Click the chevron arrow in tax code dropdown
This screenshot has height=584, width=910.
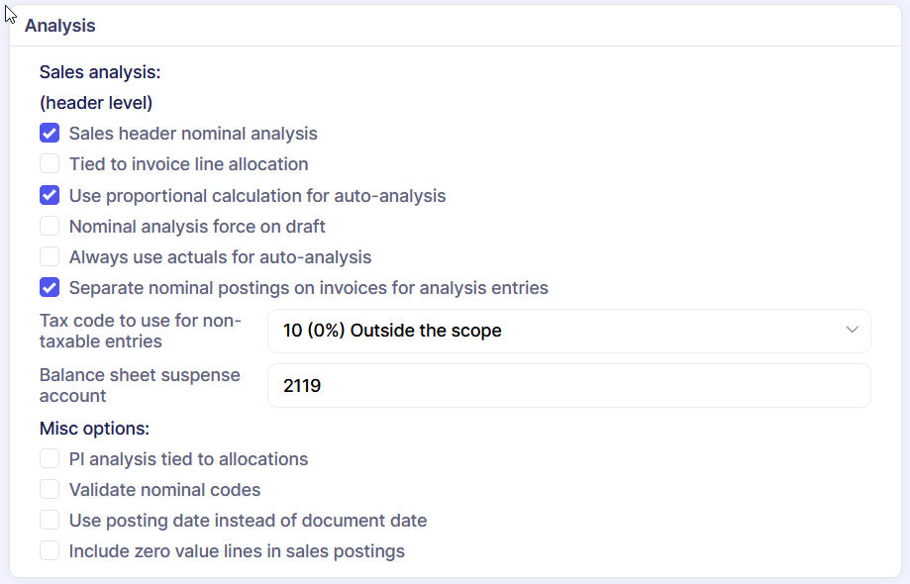point(852,331)
